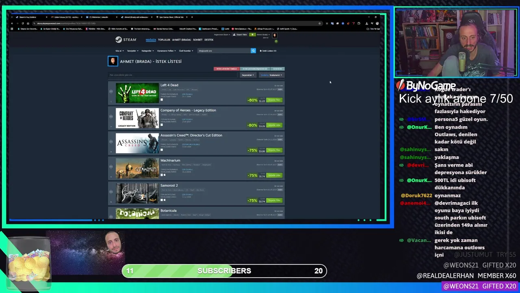The width and height of the screenshot is (520, 293).
Task: Expand the Tavsiyeler menu
Action: click(x=133, y=51)
